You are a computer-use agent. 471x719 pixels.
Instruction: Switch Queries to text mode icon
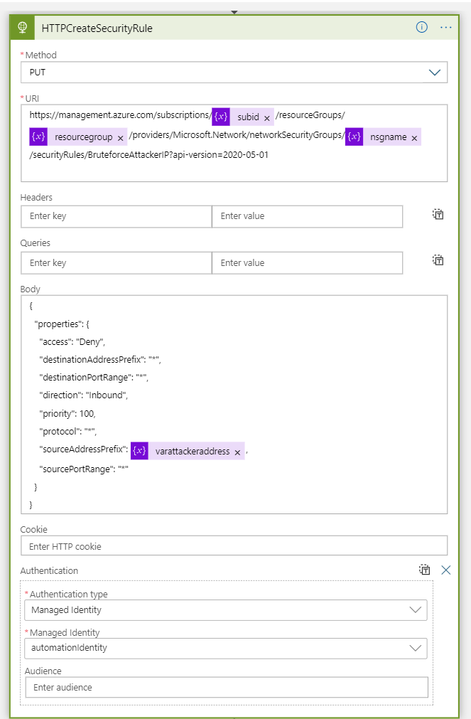point(438,260)
